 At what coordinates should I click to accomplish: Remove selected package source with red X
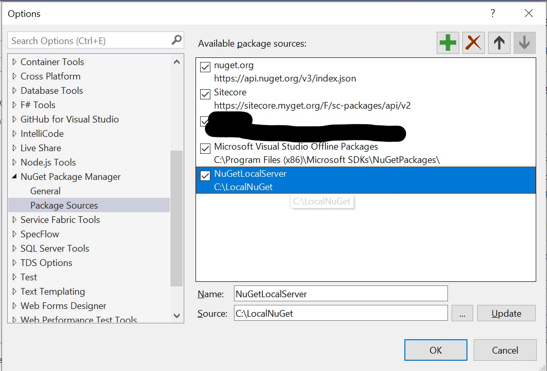(x=474, y=43)
